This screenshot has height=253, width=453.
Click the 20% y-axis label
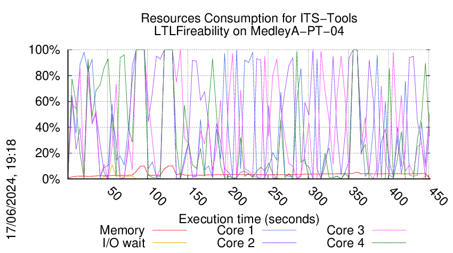47,153
